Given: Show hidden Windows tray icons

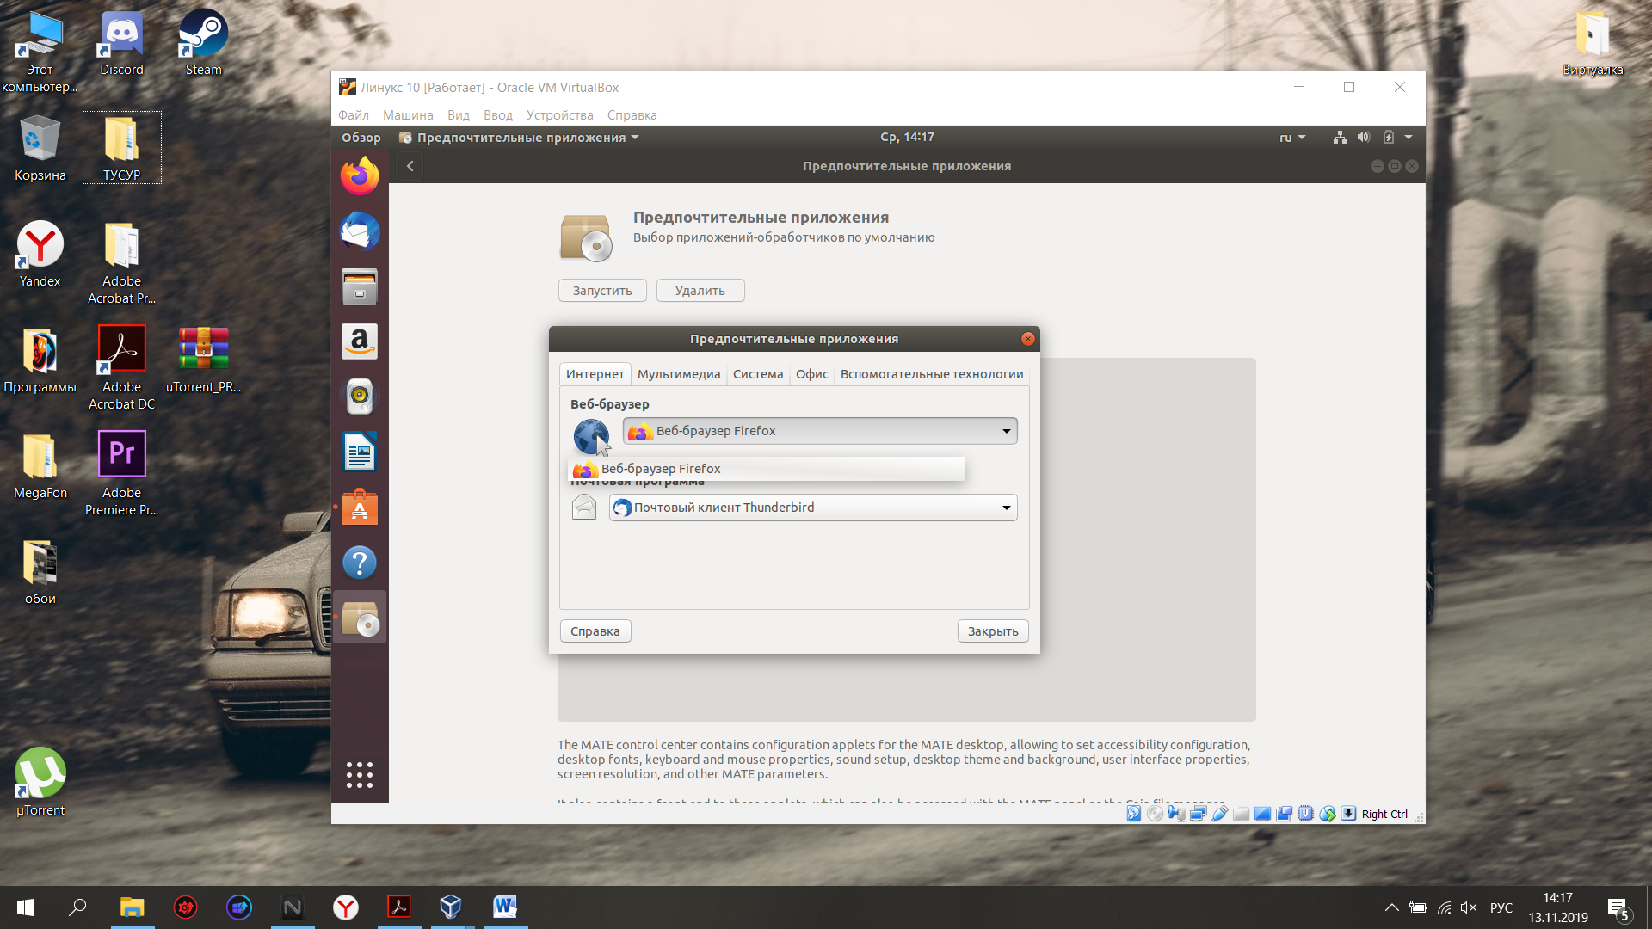Looking at the screenshot, I should click(x=1391, y=907).
